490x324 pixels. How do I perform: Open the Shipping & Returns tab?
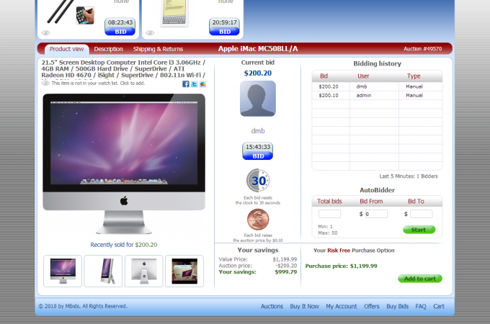tap(158, 49)
